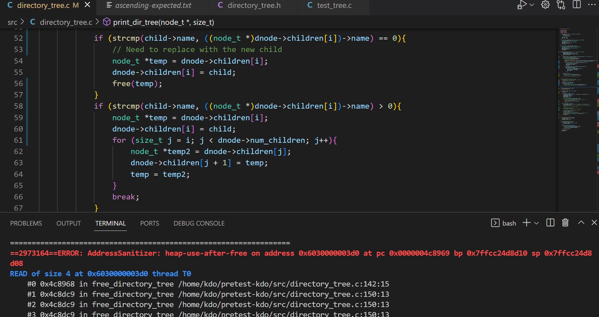Open the directory_tree.h editor tab

(x=254, y=6)
